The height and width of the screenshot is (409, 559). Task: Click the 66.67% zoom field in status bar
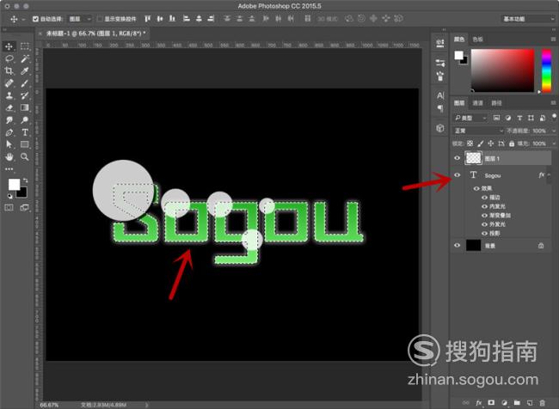click(49, 405)
